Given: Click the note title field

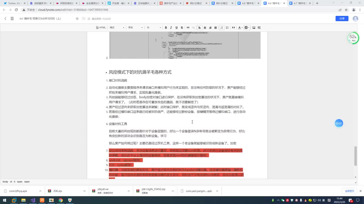Looking at the screenshot, I should click(40, 18).
